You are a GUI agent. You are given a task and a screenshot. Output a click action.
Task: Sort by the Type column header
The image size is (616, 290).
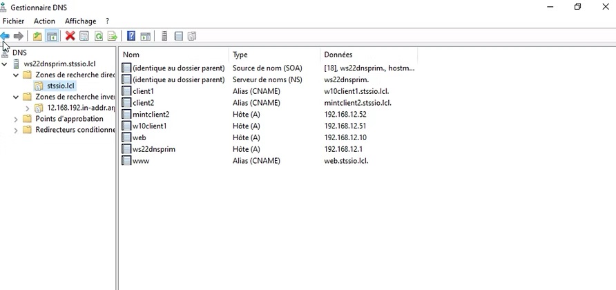pyautogui.click(x=275, y=55)
